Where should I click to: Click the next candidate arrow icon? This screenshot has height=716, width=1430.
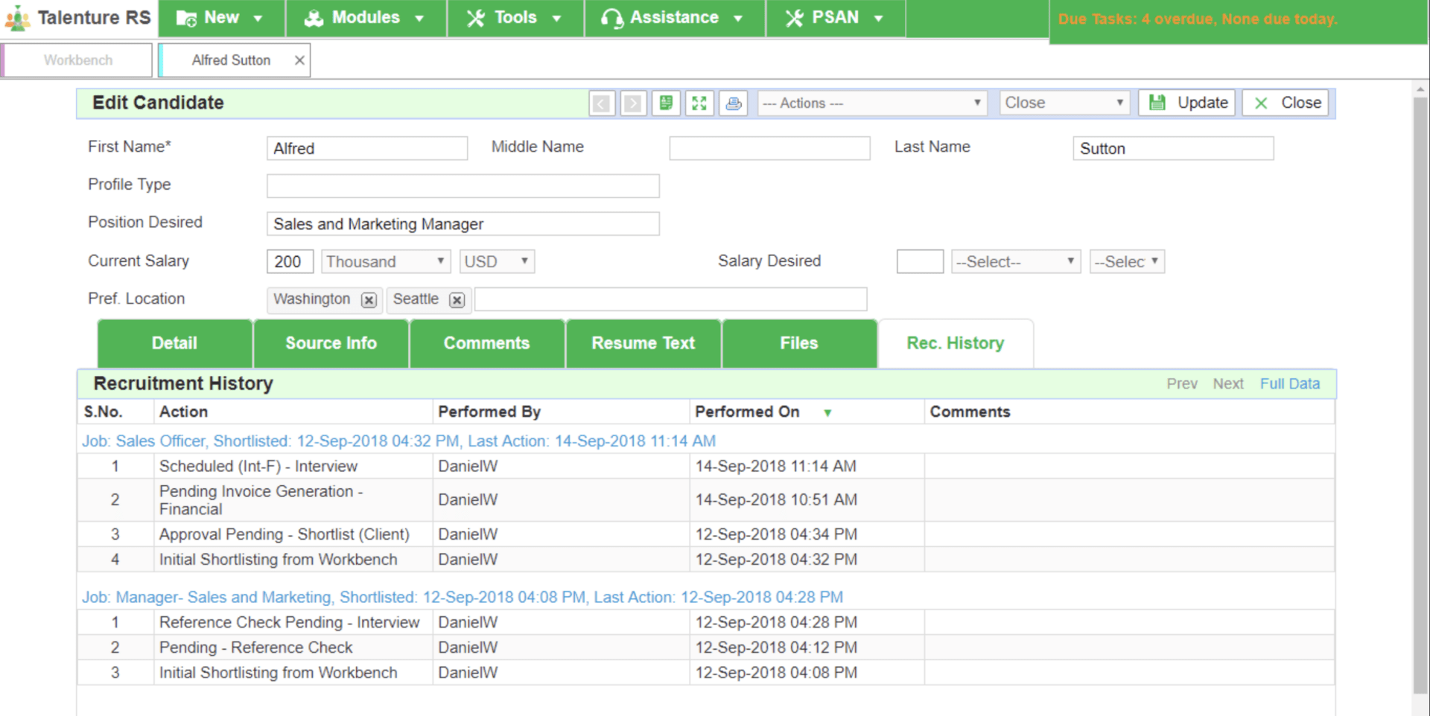tap(633, 103)
